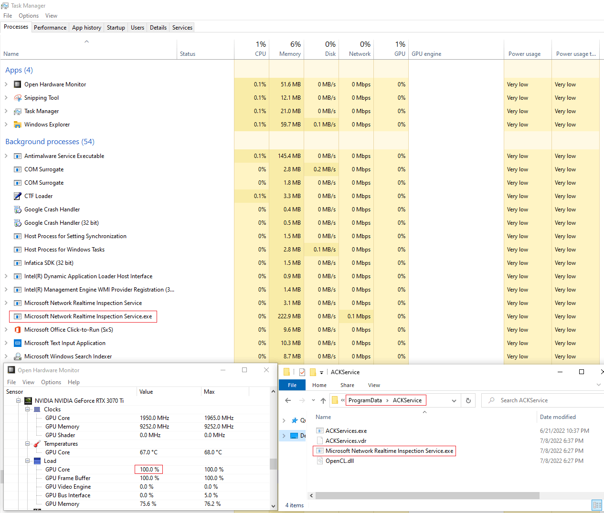Open the blue File tab in Explorer
This screenshot has width=604, height=513.
(x=292, y=385)
